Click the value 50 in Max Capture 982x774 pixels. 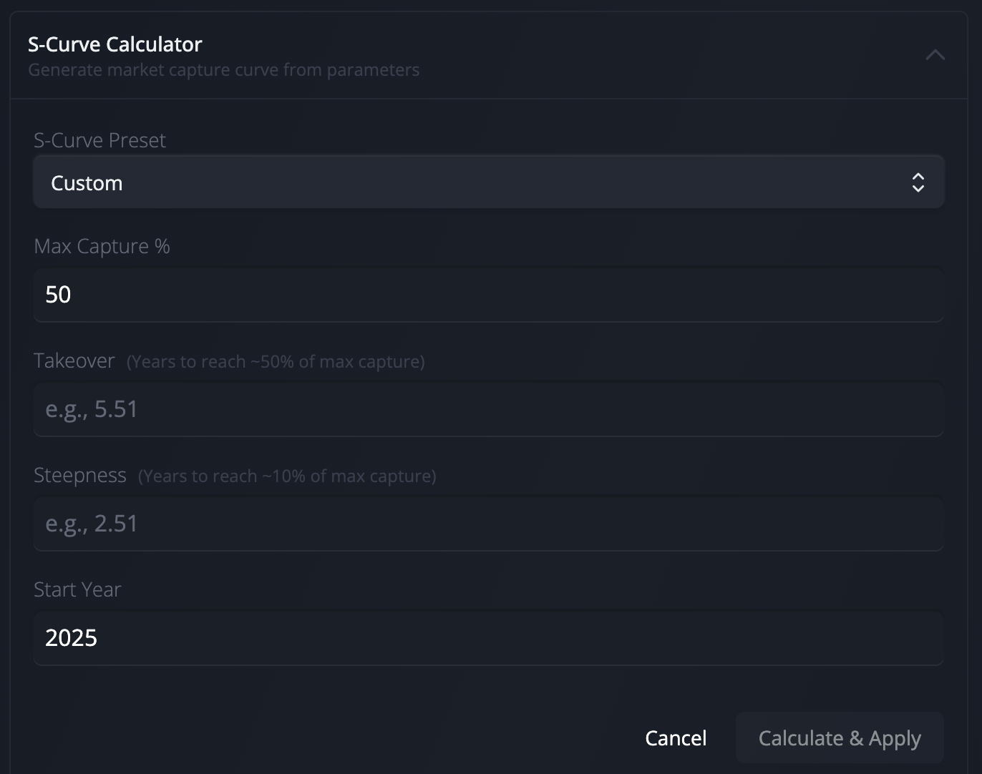tap(58, 295)
